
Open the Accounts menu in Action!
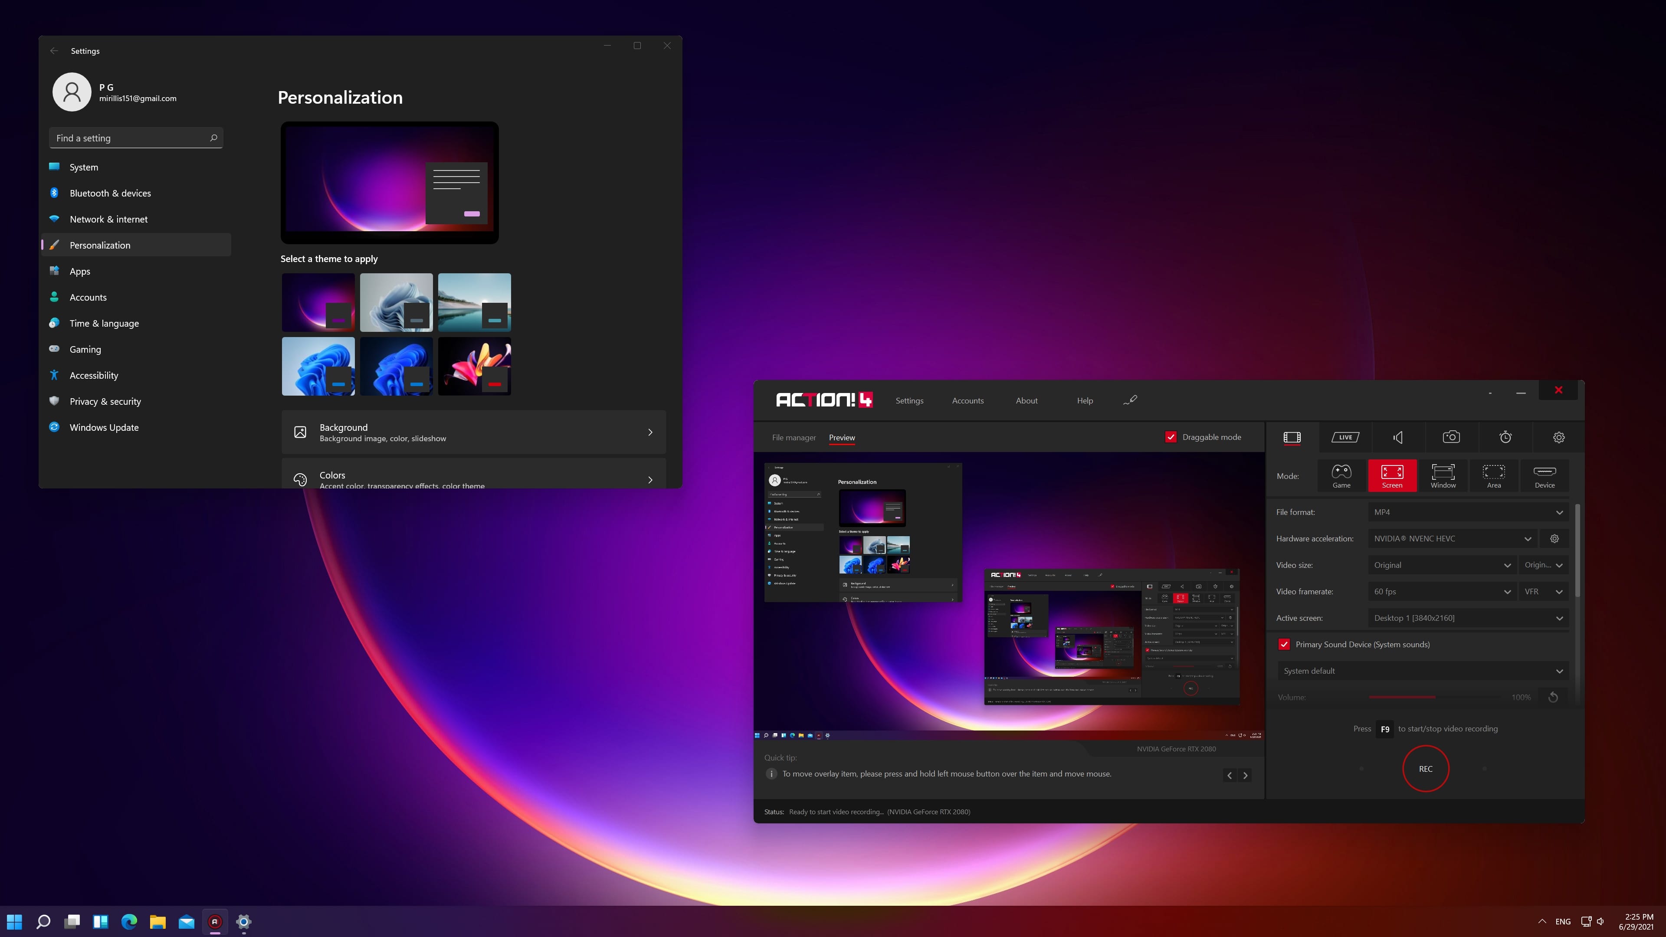pyautogui.click(x=967, y=401)
